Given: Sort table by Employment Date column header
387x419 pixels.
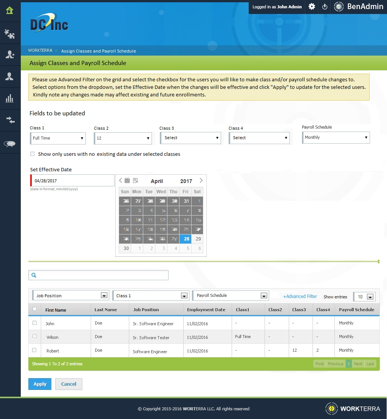Looking at the screenshot, I should [x=206, y=310].
